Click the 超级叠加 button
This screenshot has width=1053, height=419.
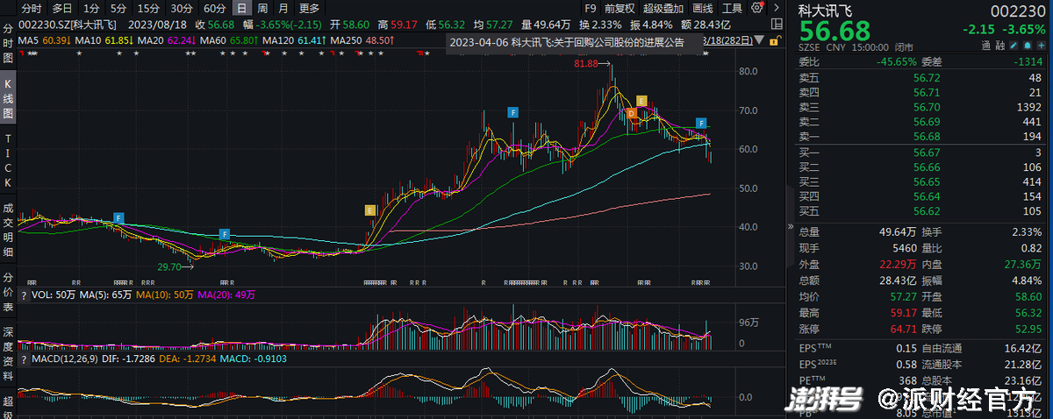(663, 8)
